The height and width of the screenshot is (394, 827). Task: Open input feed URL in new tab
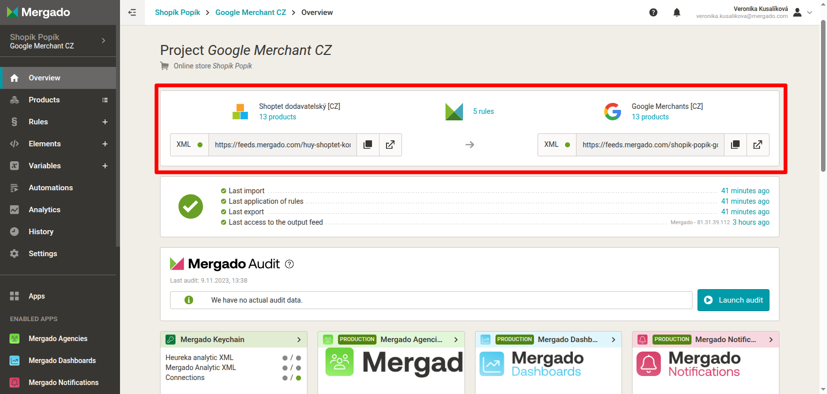tap(390, 145)
